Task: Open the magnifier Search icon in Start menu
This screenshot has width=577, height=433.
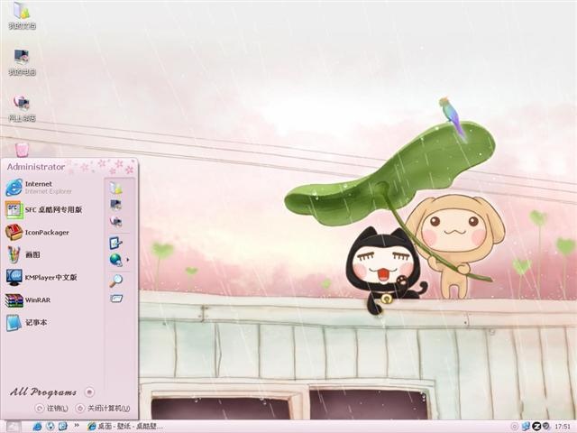Action: click(x=116, y=281)
